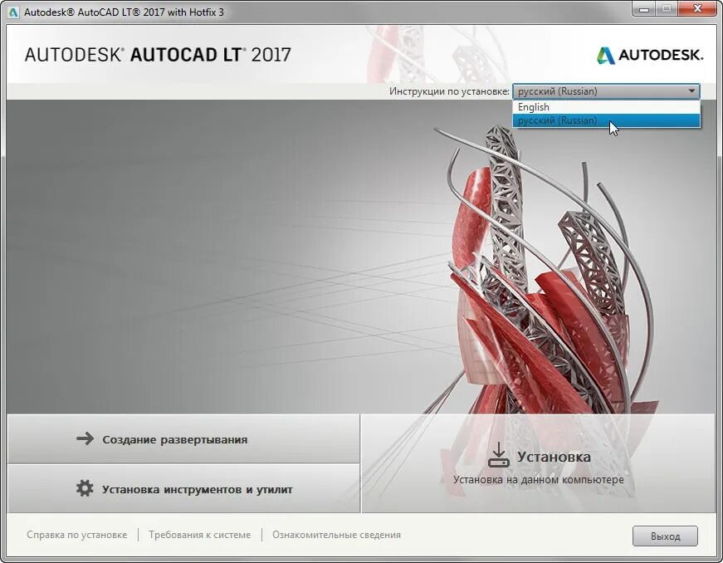
Task: Click the download icon beside Установка
Action: click(498, 455)
